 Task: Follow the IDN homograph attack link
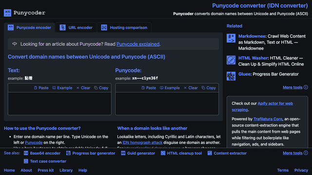[142, 142]
